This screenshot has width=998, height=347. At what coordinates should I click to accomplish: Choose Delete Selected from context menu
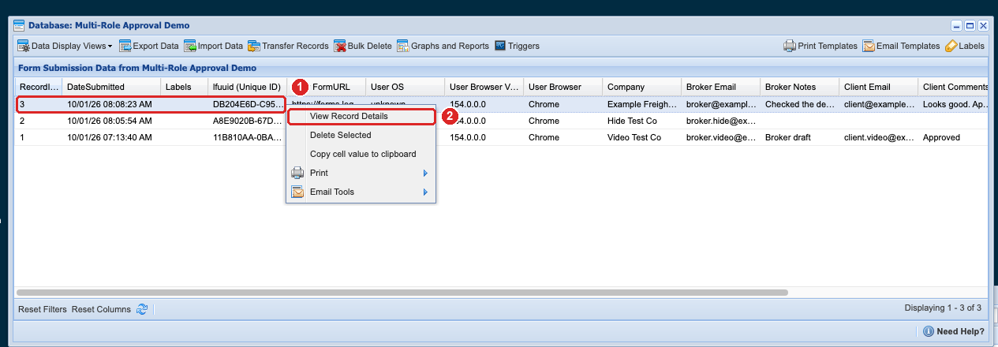click(x=361, y=135)
